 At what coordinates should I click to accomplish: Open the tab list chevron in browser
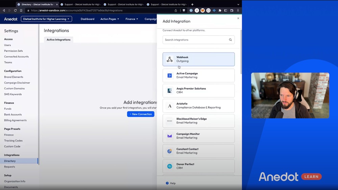click(238, 4)
